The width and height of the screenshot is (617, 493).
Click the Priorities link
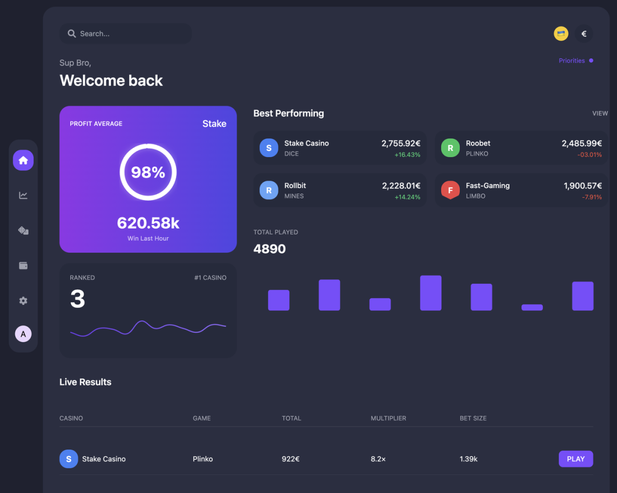571,61
